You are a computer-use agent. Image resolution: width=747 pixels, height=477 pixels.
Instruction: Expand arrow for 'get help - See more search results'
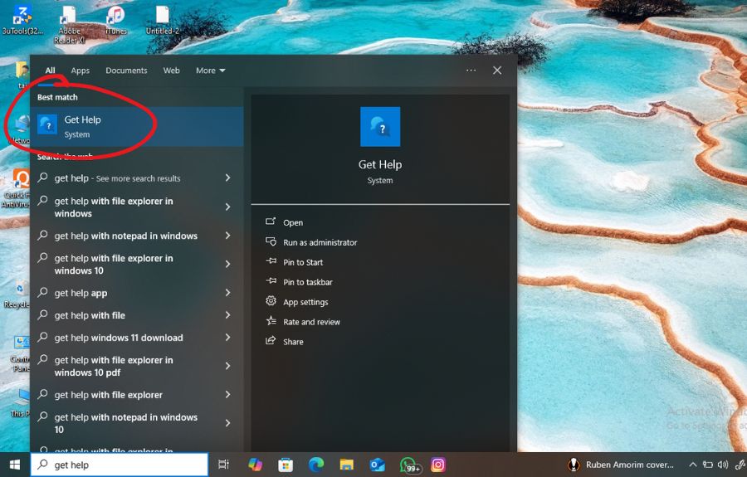click(227, 178)
